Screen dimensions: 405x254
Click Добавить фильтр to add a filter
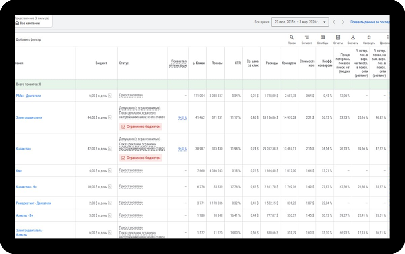[x=29, y=40]
